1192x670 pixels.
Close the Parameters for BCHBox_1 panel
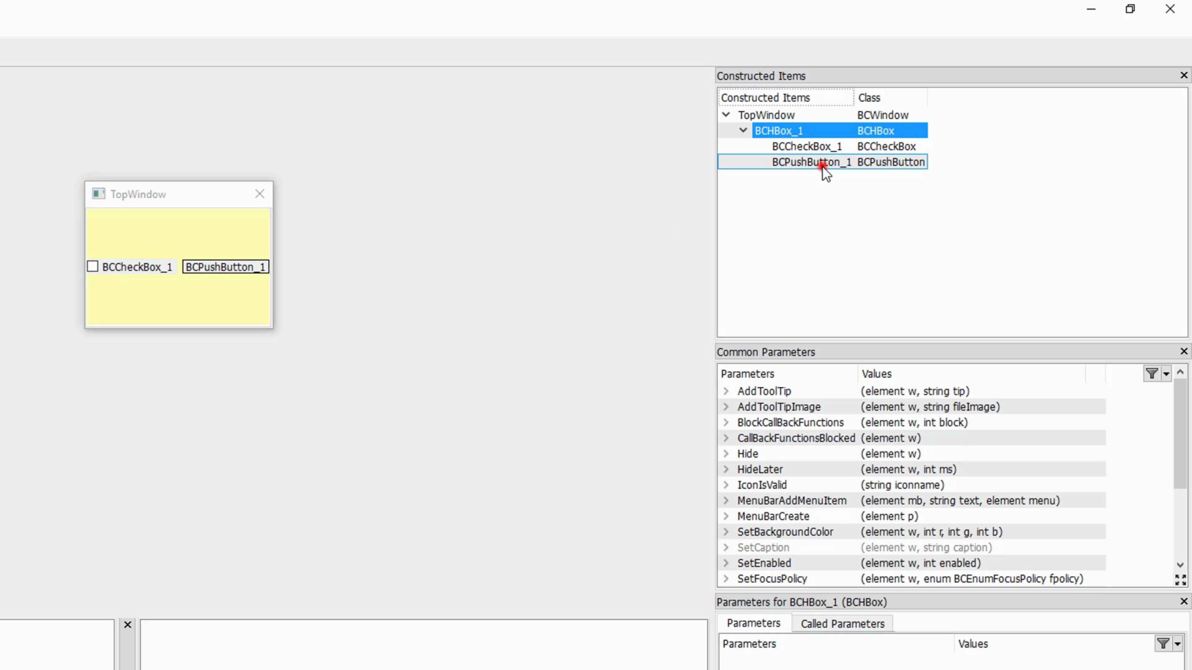click(x=1184, y=601)
